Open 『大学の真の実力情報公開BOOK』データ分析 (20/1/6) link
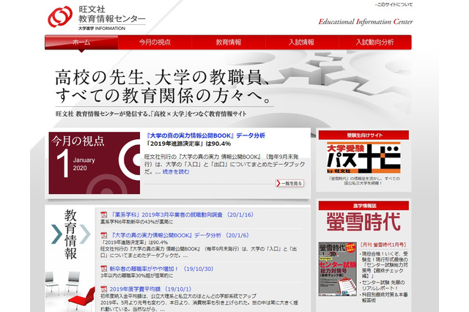Viewport: 469px width, 312px height. click(179, 236)
